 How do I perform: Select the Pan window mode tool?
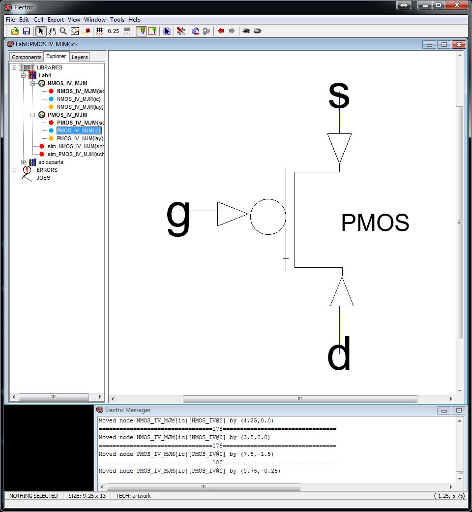pyautogui.click(x=52, y=31)
